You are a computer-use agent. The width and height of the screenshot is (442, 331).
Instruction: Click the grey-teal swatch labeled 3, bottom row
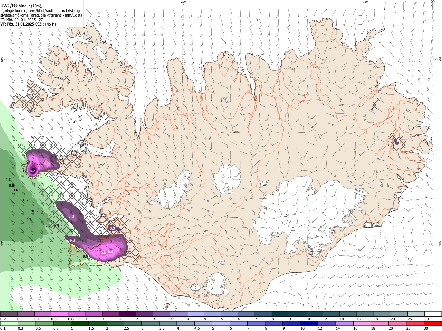point(150,323)
